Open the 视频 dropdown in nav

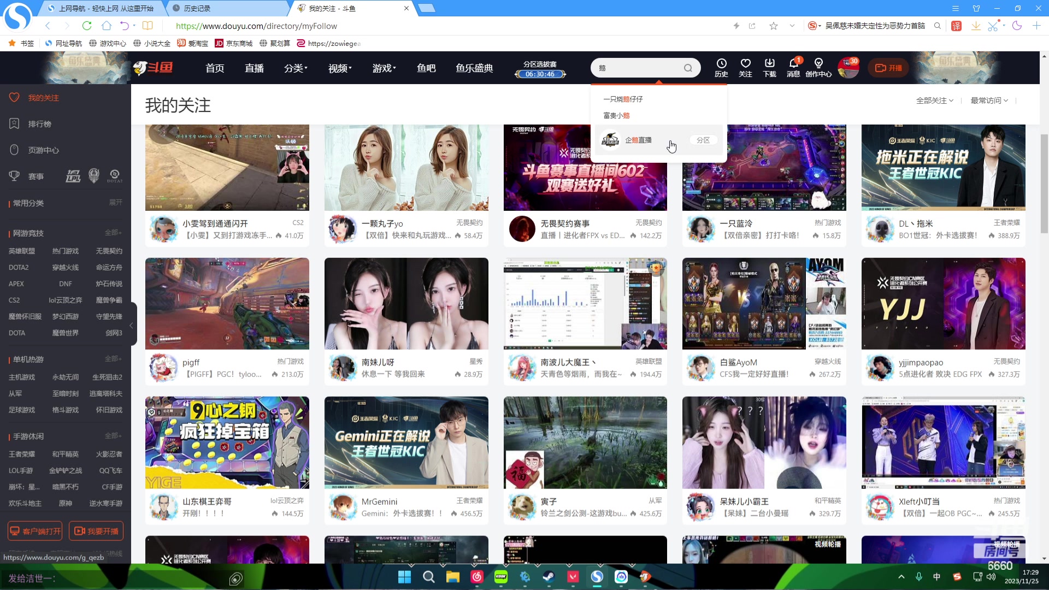tap(340, 68)
